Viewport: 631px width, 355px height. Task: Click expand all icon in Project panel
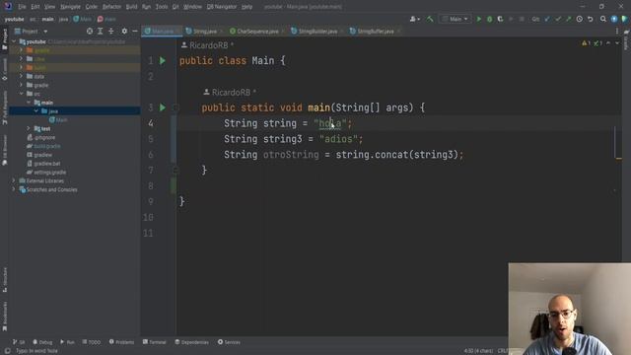pyautogui.click(x=100, y=31)
